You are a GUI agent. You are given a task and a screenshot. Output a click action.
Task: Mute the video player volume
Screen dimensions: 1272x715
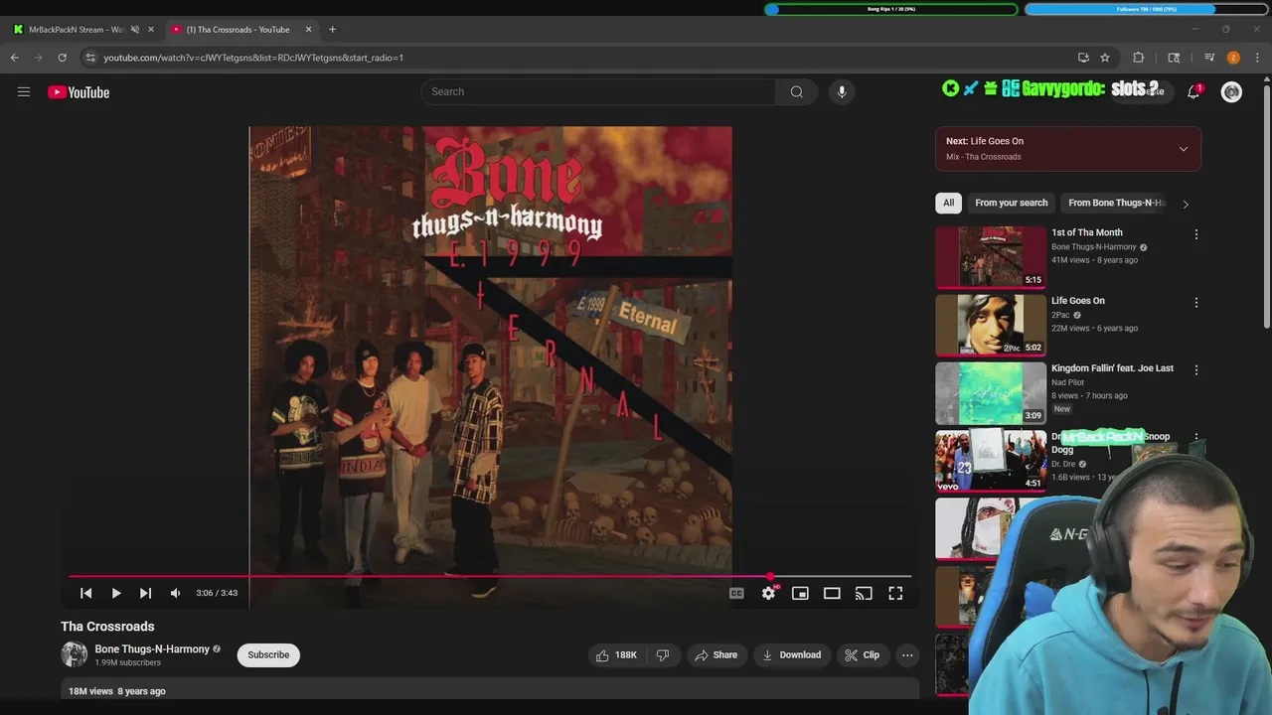click(x=175, y=593)
